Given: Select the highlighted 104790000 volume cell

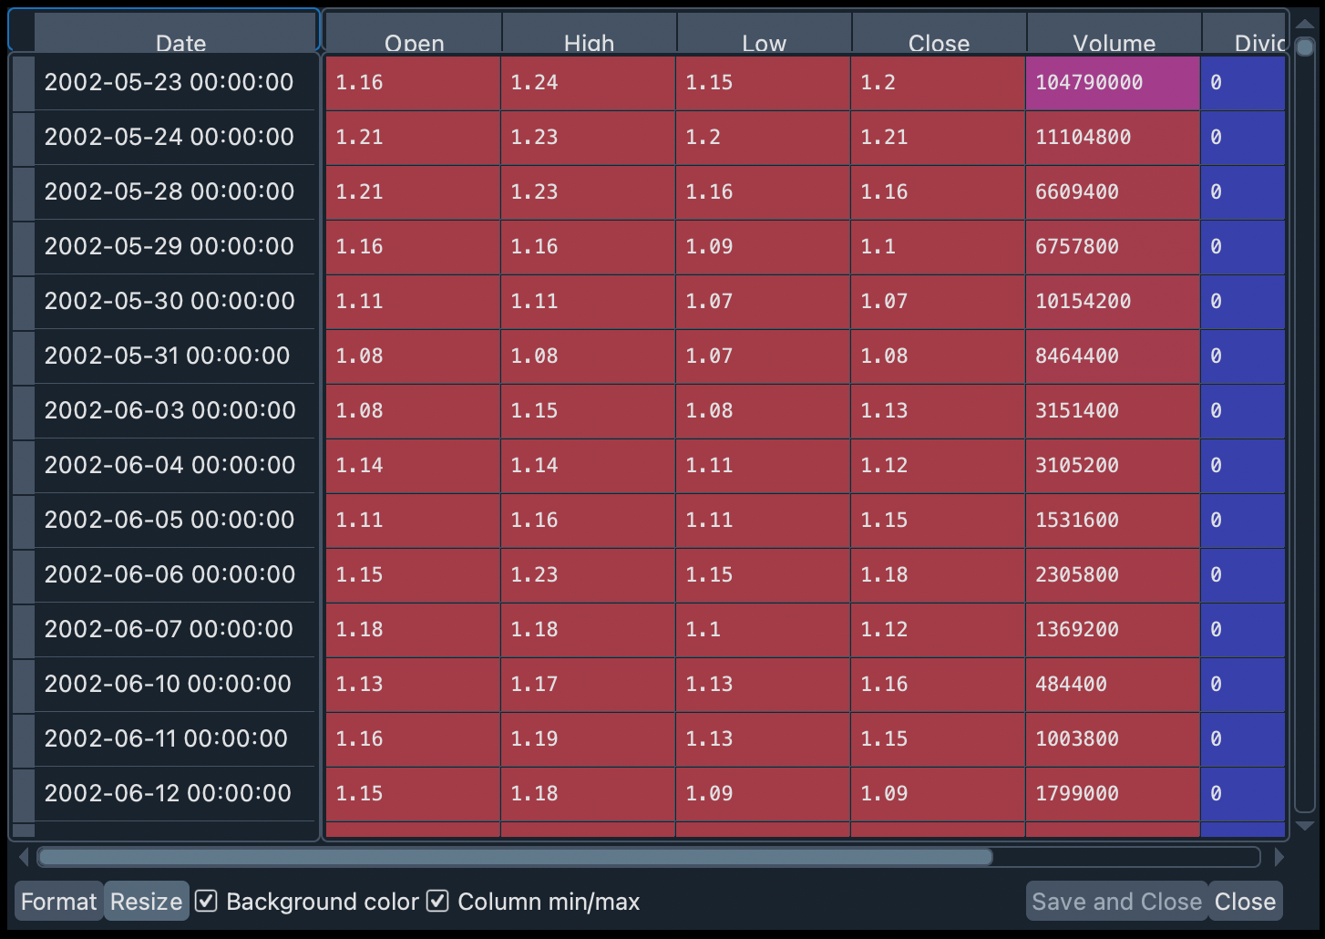Looking at the screenshot, I should [x=1113, y=83].
